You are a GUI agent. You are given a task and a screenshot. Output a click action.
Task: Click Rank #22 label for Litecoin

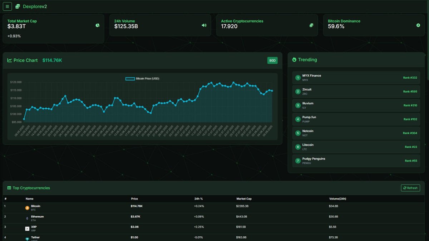pyautogui.click(x=411, y=147)
